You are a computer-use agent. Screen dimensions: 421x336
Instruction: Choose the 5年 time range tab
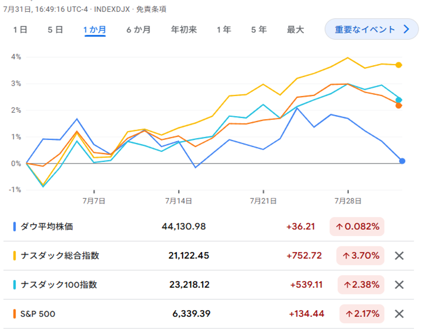(x=259, y=30)
